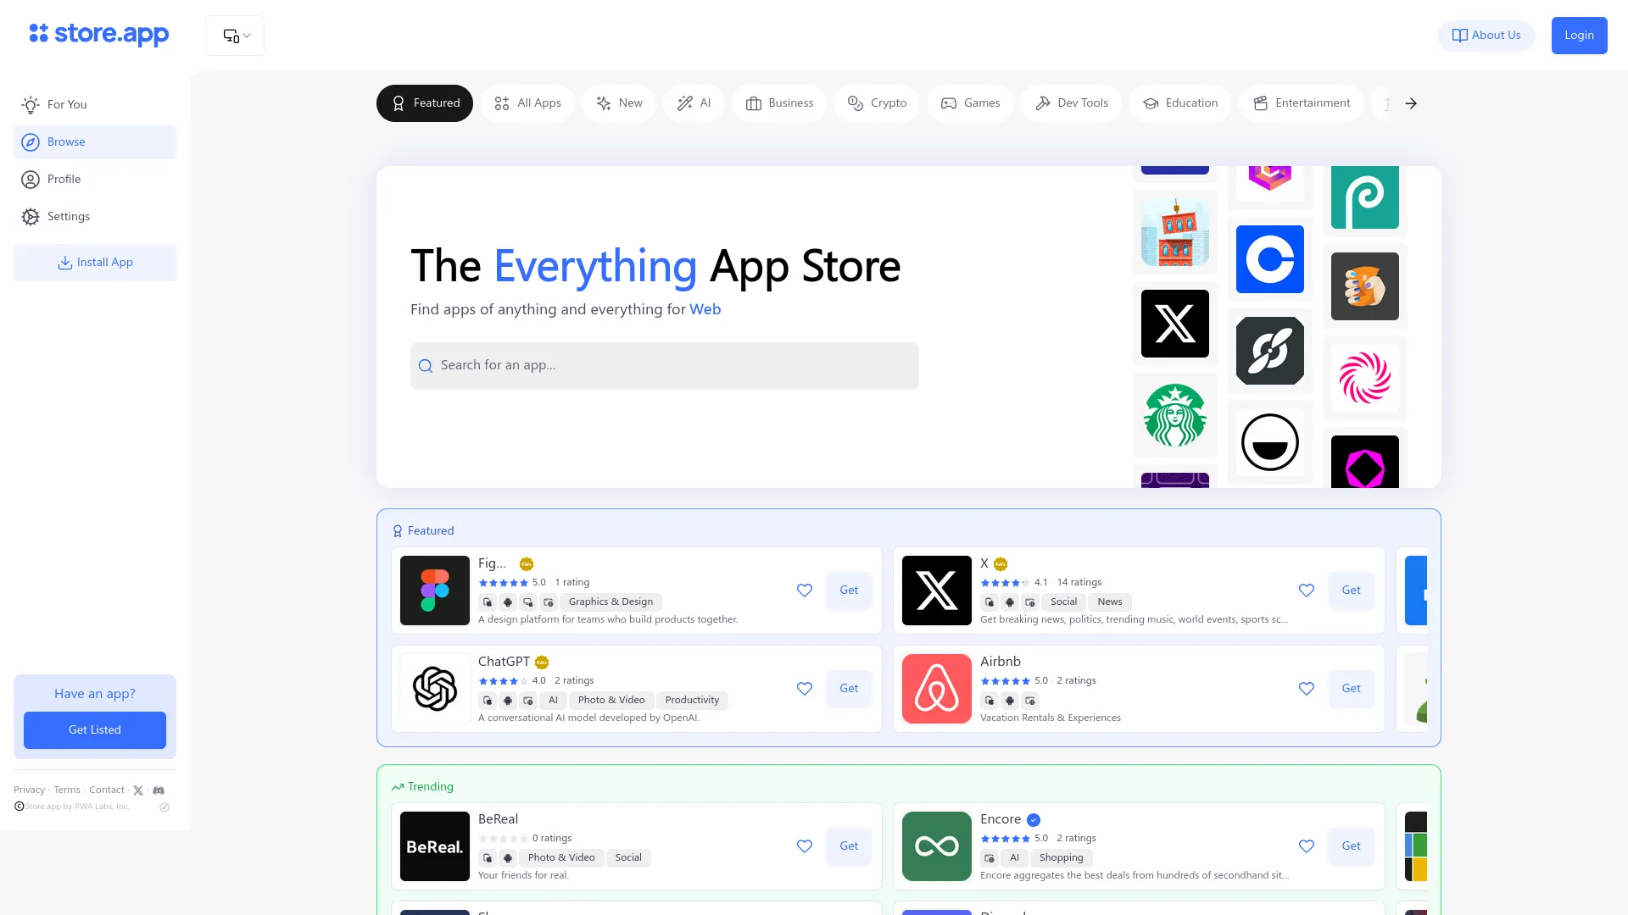Image resolution: width=1628 pixels, height=915 pixels.
Task: Open the Airbnb app icon
Action: pyautogui.click(x=937, y=689)
